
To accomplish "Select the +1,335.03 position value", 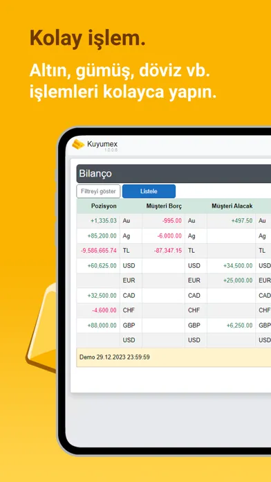I will point(104,221).
